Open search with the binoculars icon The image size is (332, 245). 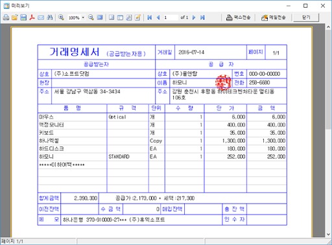coord(50,17)
